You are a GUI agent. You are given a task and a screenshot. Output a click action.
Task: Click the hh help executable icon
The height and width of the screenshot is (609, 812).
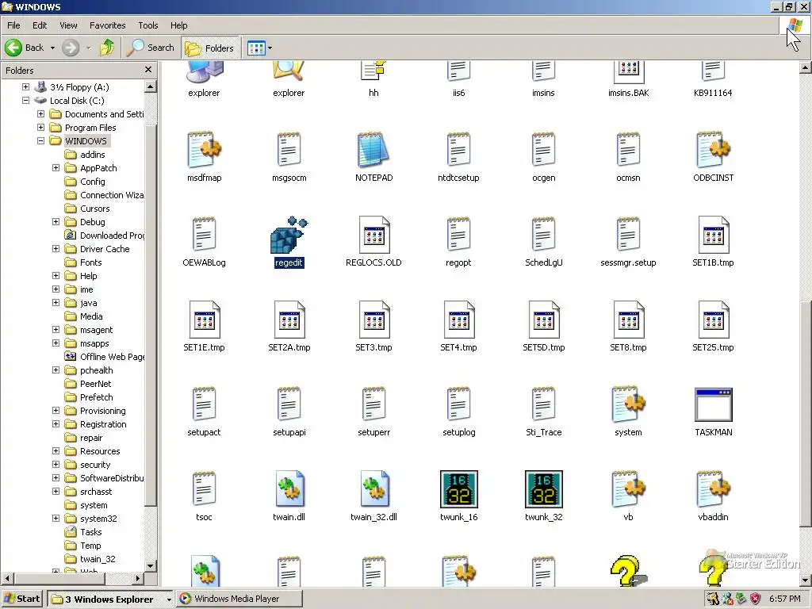374,71
